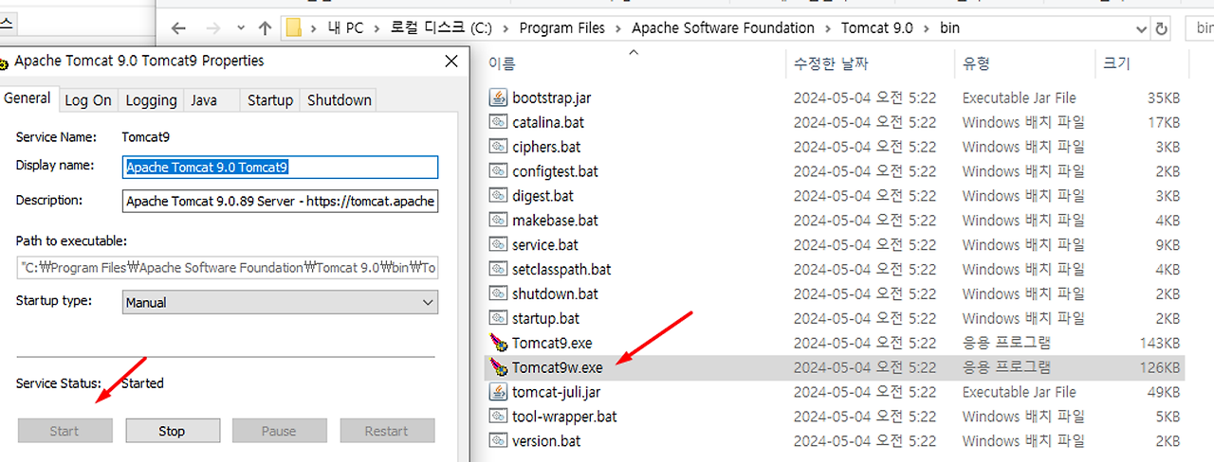1214x462 pixels.
Task: Click the Display name text field
Action: [281, 167]
